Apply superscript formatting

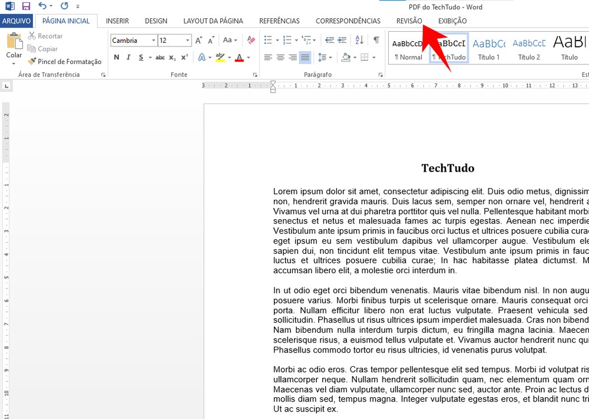[x=184, y=56]
